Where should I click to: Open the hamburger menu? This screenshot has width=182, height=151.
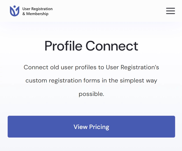pos(170,11)
